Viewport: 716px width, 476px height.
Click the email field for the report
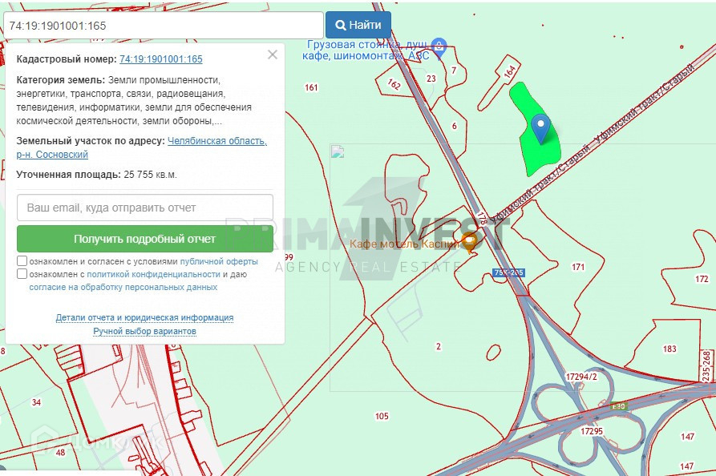(145, 208)
